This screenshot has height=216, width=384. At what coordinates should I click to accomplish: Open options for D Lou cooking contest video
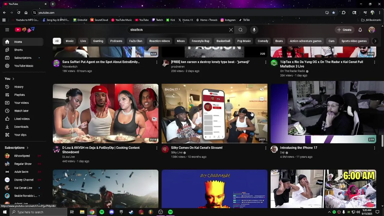click(x=157, y=148)
